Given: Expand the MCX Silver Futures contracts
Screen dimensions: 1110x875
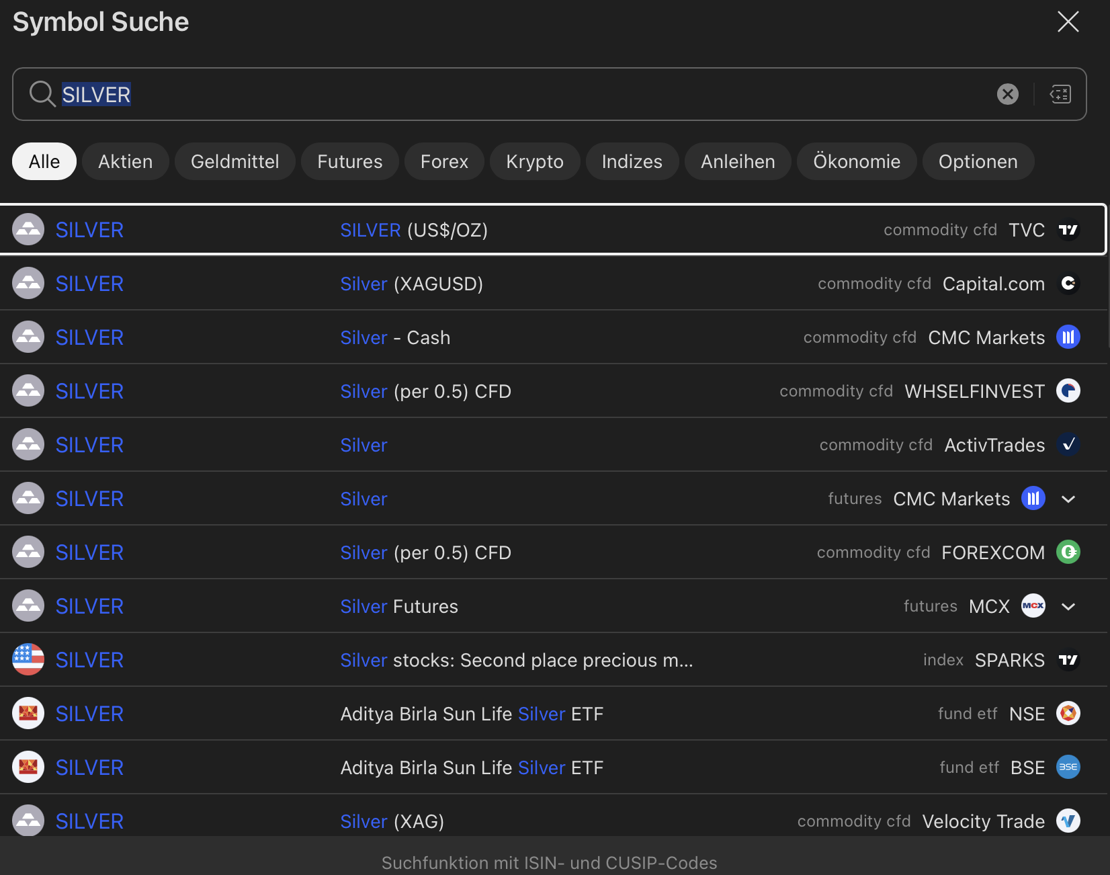Looking at the screenshot, I should tap(1068, 606).
